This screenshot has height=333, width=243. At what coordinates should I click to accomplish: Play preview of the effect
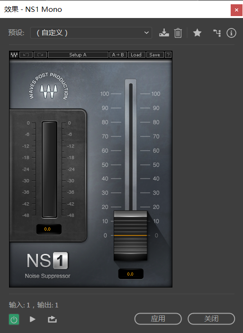tap(32, 319)
